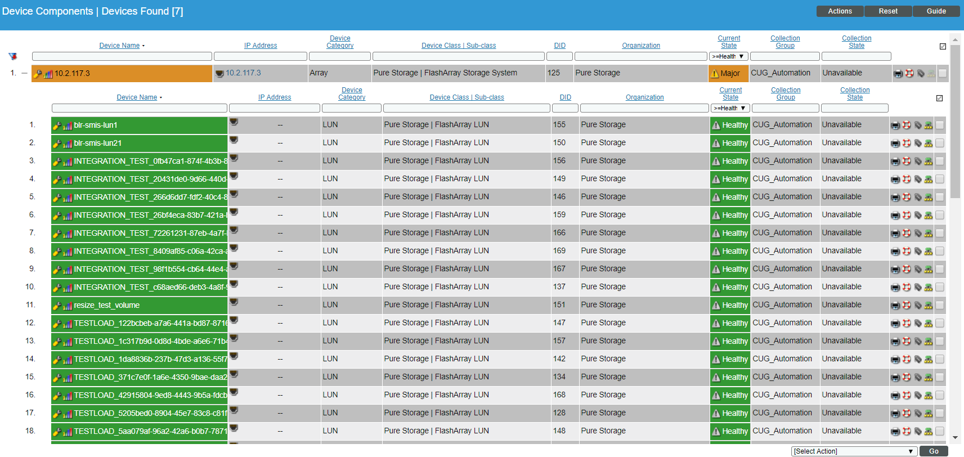Sort by Organization column header link
The width and height of the screenshot is (964, 457).
pos(641,46)
